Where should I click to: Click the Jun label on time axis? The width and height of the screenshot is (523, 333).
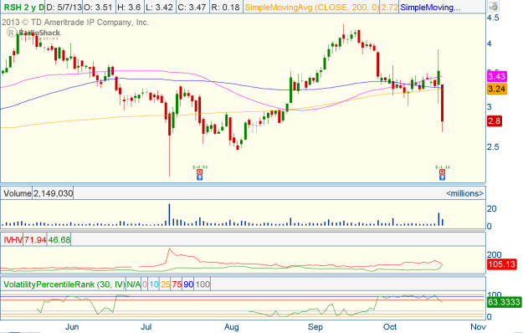pyautogui.click(x=72, y=327)
